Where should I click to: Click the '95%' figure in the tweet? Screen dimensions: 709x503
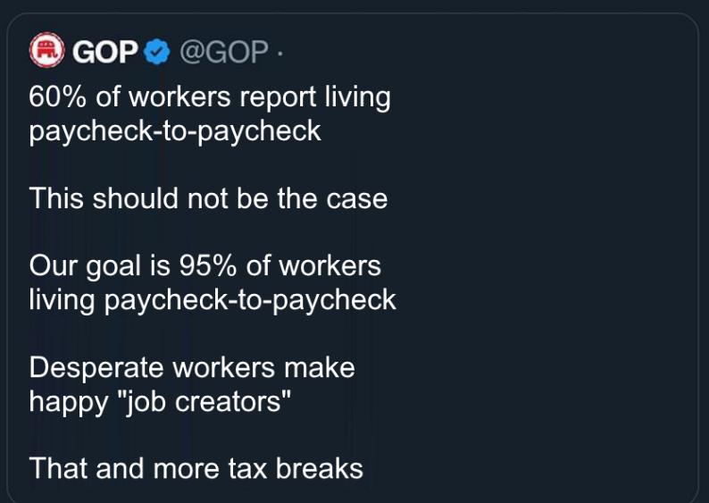coord(207,265)
